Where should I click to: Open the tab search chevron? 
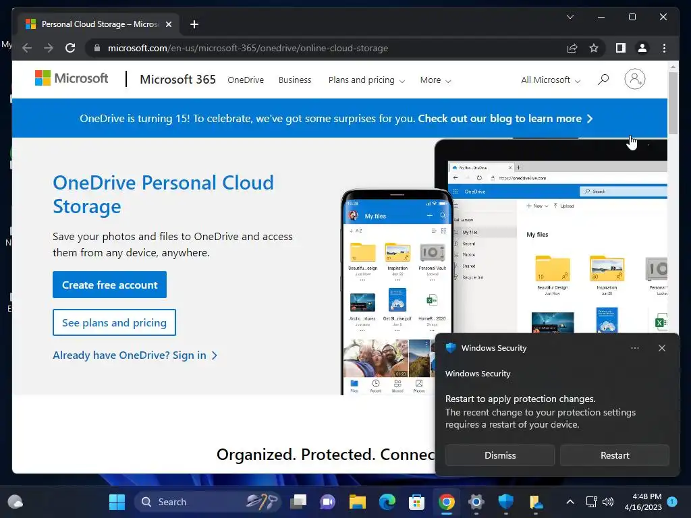[x=570, y=17]
